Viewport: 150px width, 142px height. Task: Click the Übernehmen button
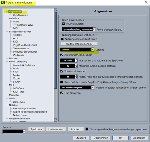pyautogui.click(x=101, y=138)
